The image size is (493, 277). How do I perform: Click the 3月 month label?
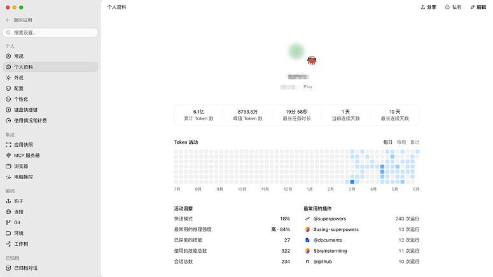pos(352,189)
